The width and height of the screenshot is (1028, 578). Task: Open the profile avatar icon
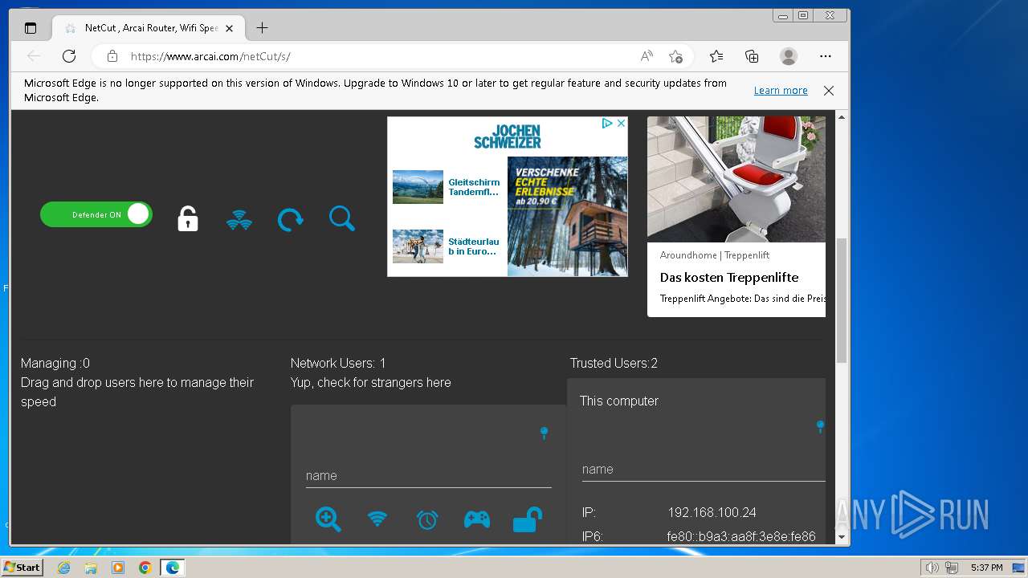[x=789, y=56]
